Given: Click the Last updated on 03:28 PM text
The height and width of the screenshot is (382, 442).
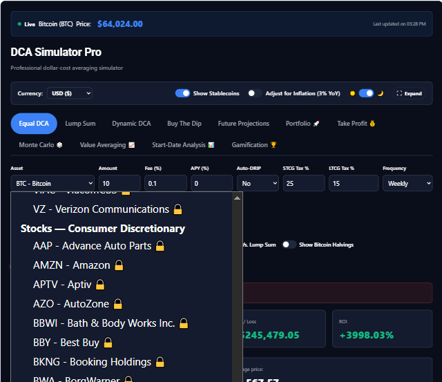Looking at the screenshot, I should point(399,24).
